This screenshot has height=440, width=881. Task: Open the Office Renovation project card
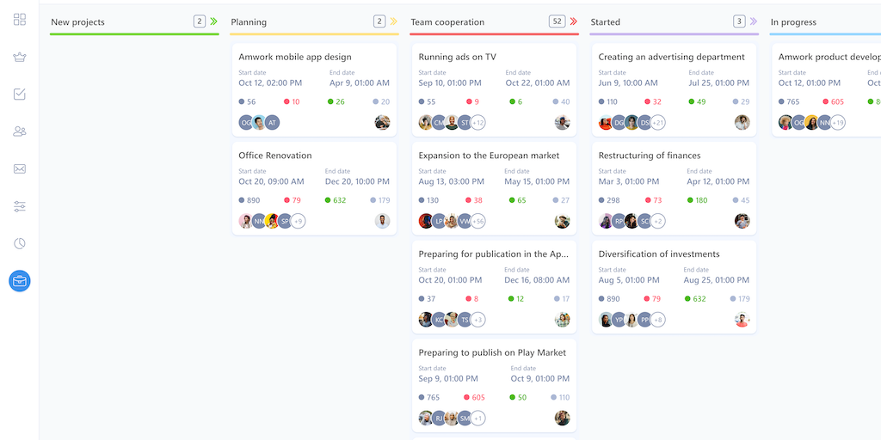tap(275, 156)
